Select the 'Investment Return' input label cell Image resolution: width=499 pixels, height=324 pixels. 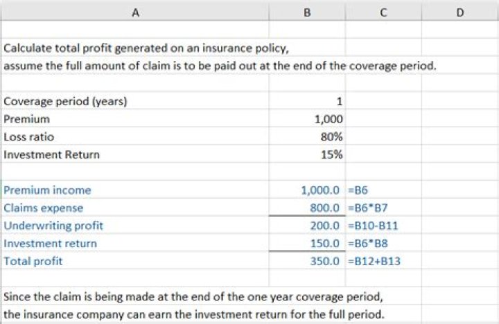[135, 154]
